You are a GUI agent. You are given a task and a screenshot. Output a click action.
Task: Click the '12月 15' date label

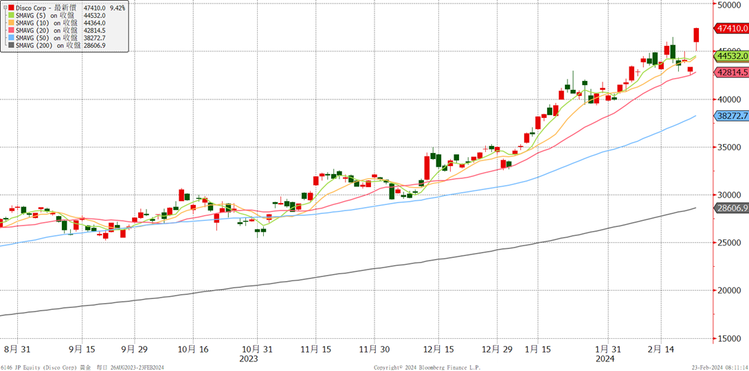pyautogui.click(x=438, y=350)
